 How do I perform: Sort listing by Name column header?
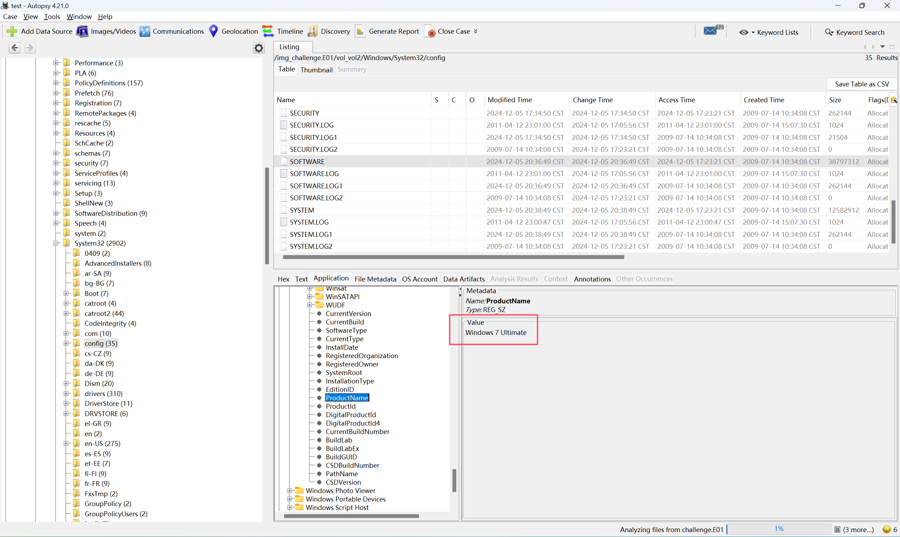coord(353,100)
